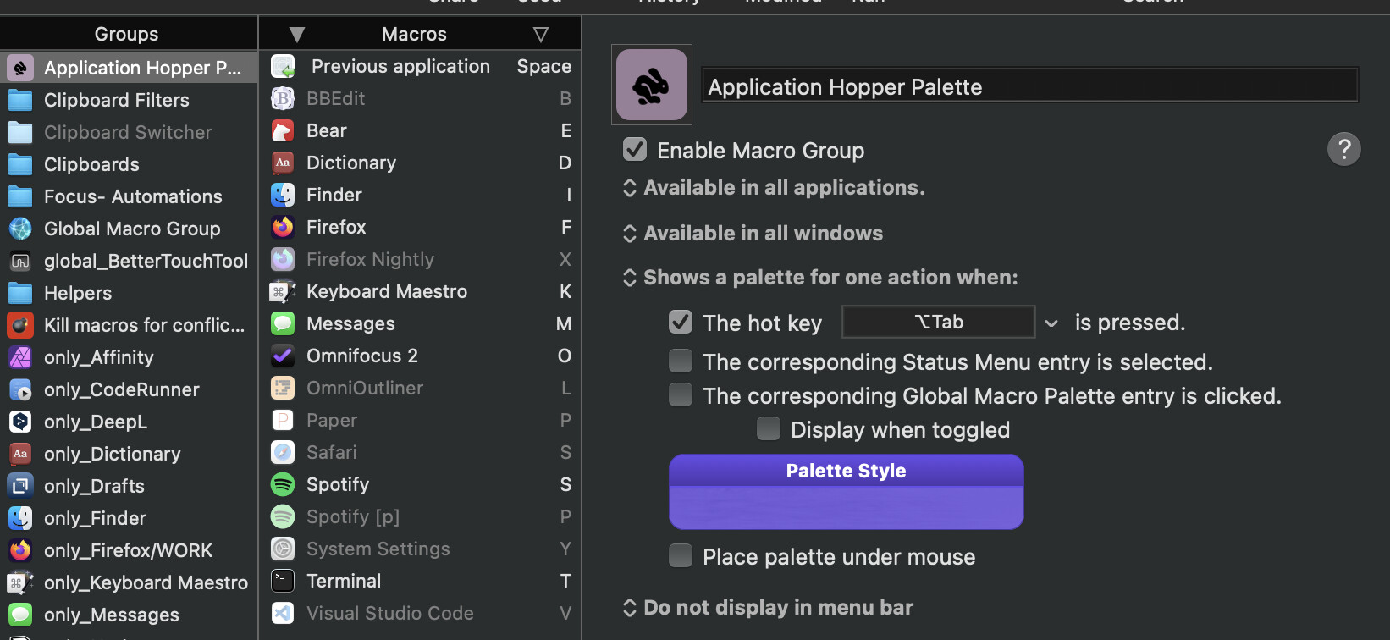This screenshot has height=640, width=1390.
Task: Click the Safari compass icon
Action: coord(283,452)
